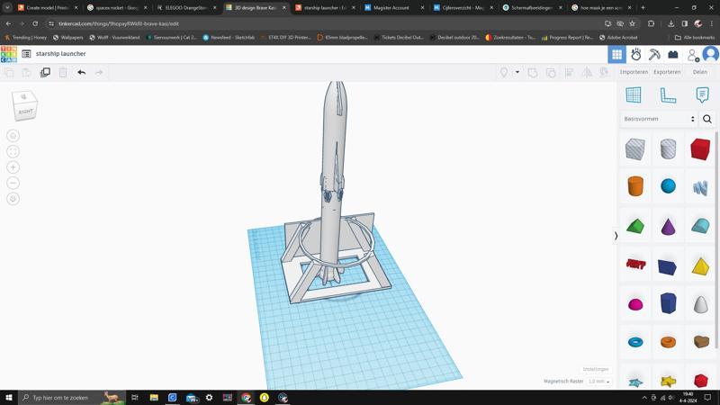Click the align tool icon
Viewport: 720px width, 405px height.
tap(569, 73)
